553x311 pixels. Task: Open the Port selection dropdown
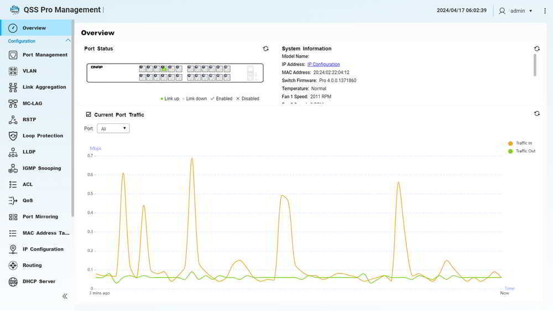(113, 128)
